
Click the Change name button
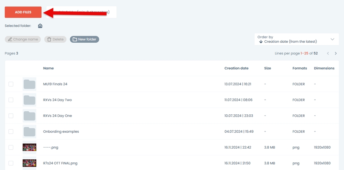(23, 39)
